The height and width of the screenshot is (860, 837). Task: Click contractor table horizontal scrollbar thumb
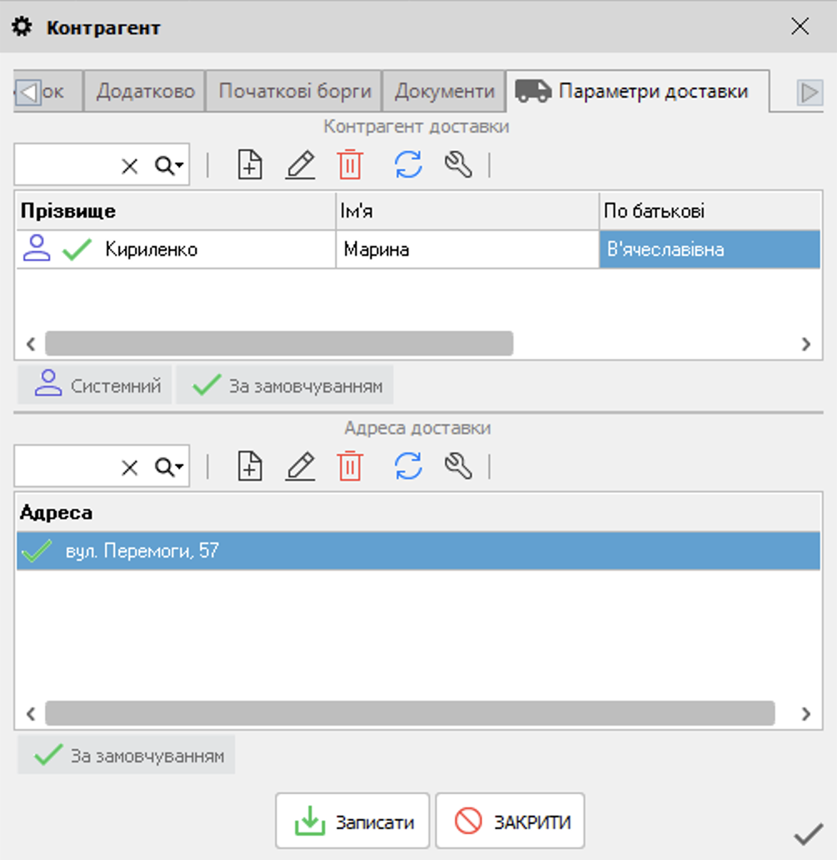[278, 343]
